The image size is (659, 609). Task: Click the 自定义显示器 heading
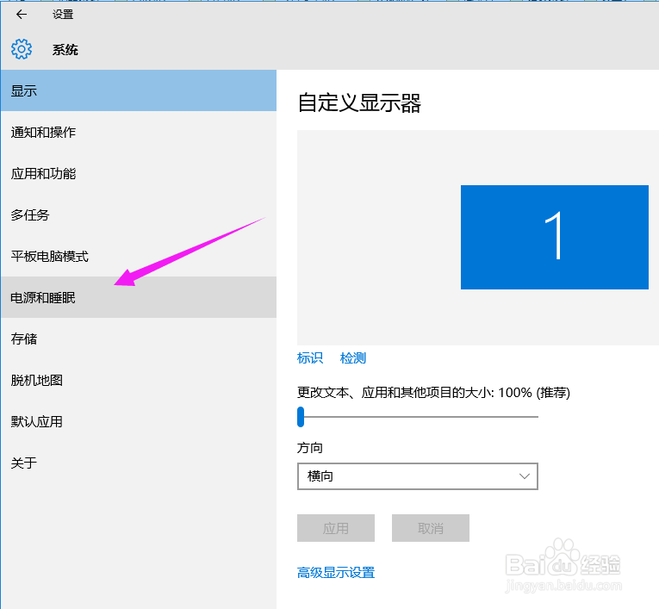pos(359,103)
